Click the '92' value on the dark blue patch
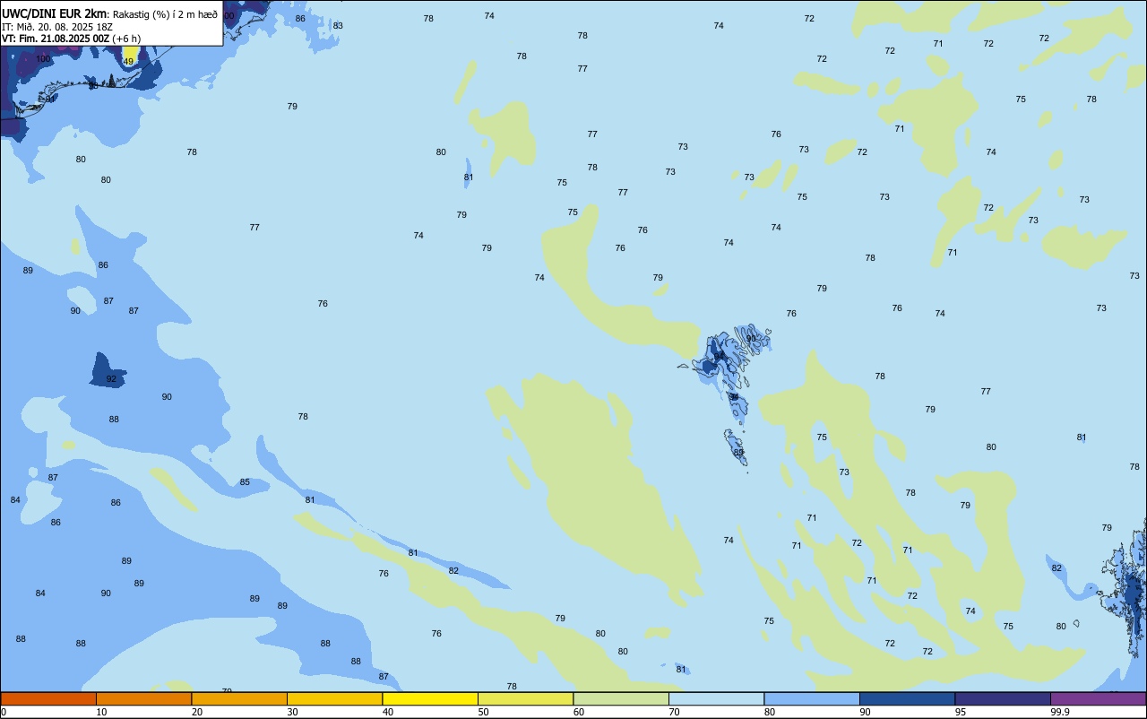The height and width of the screenshot is (719, 1147). point(111,379)
